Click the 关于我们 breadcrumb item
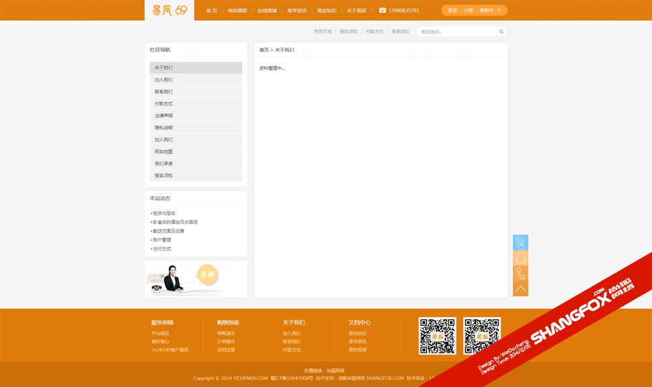 pos(284,50)
